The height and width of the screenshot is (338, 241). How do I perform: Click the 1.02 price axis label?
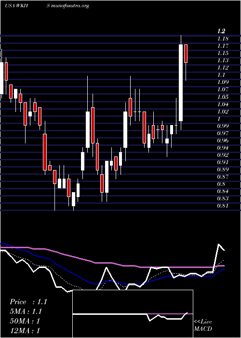point(223,112)
